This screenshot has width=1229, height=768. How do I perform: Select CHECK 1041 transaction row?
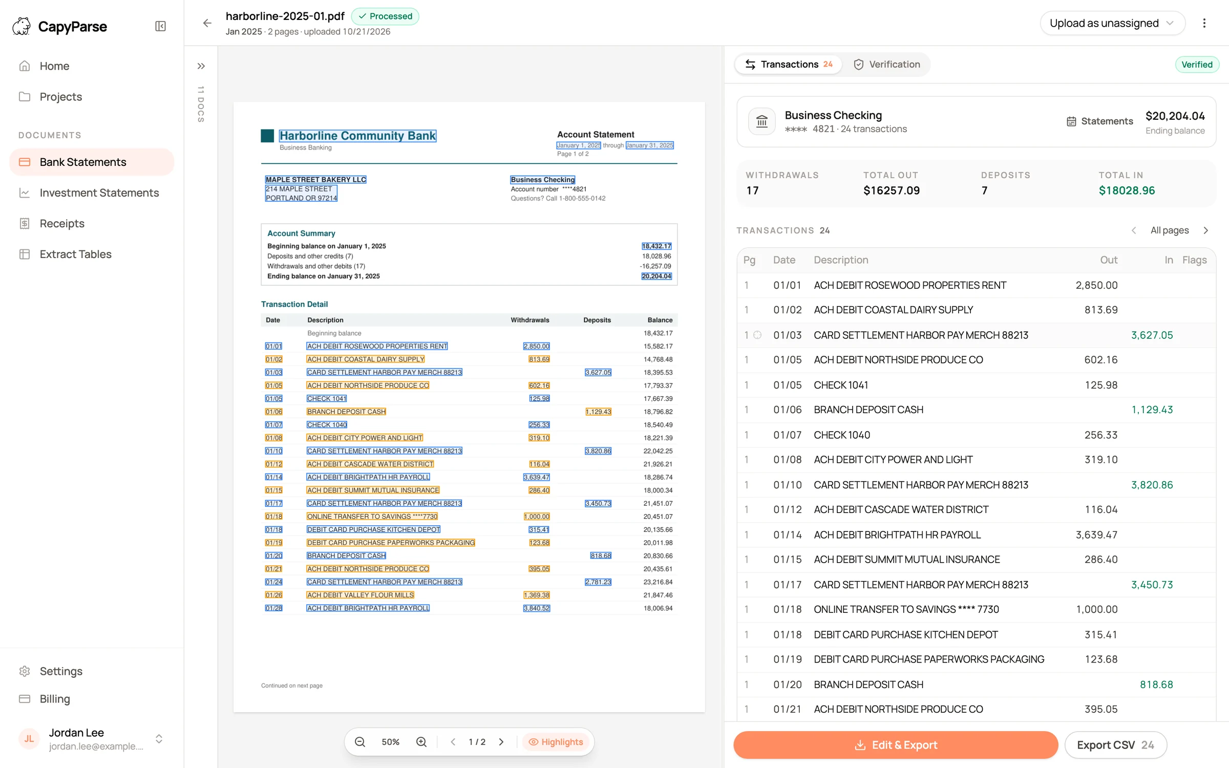[x=977, y=385]
